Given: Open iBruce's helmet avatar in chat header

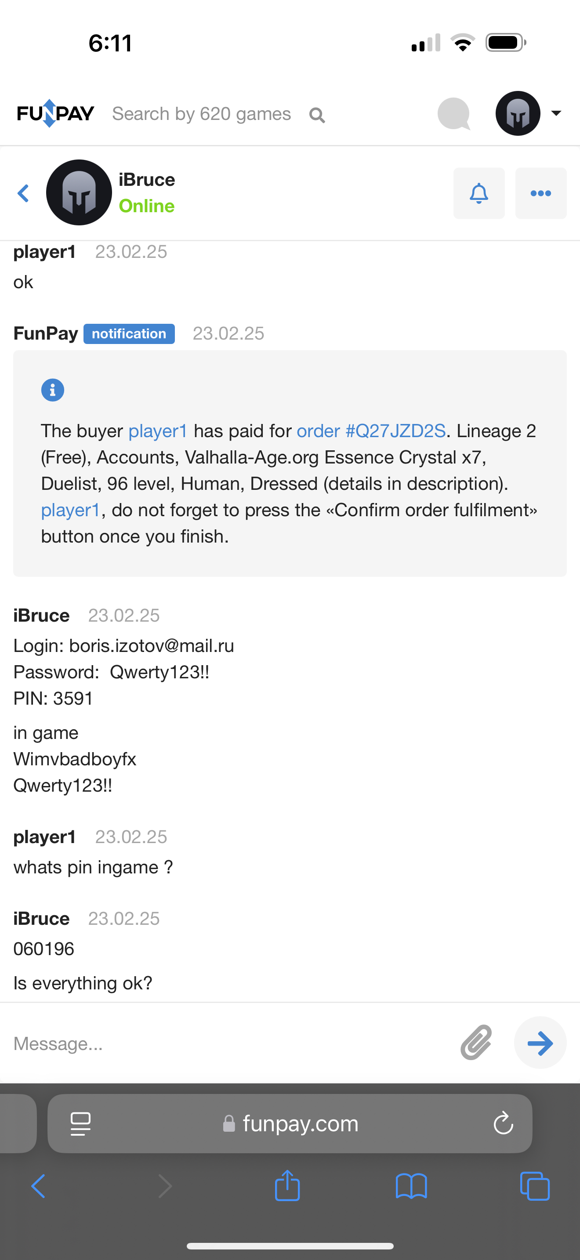Looking at the screenshot, I should point(79,193).
